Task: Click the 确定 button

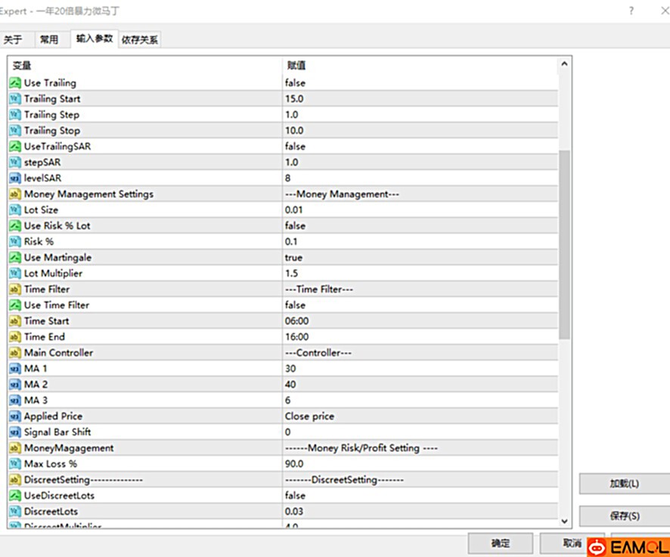Action: (500, 543)
